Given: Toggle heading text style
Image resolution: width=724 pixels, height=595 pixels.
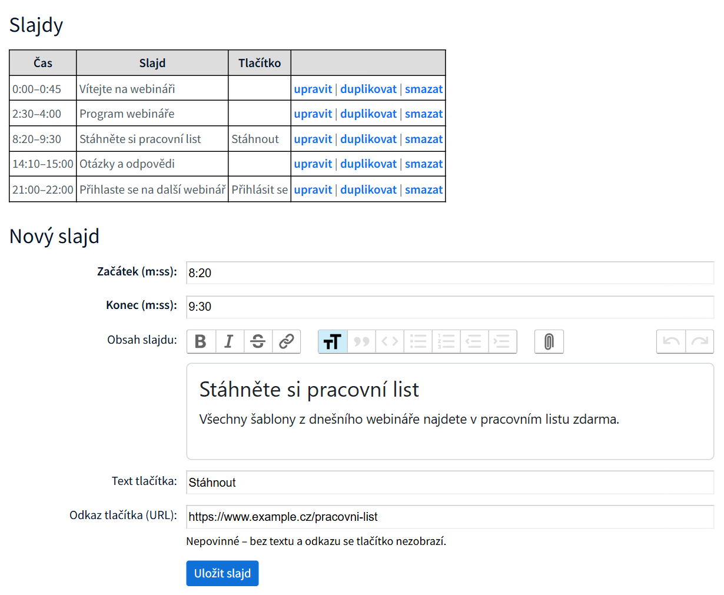Looking at the screenshot, I should click(333, 341).
